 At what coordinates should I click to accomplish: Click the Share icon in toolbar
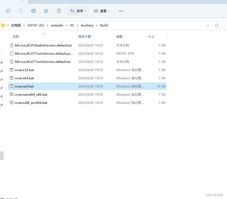pyautogui.click(x=46, y=11)
